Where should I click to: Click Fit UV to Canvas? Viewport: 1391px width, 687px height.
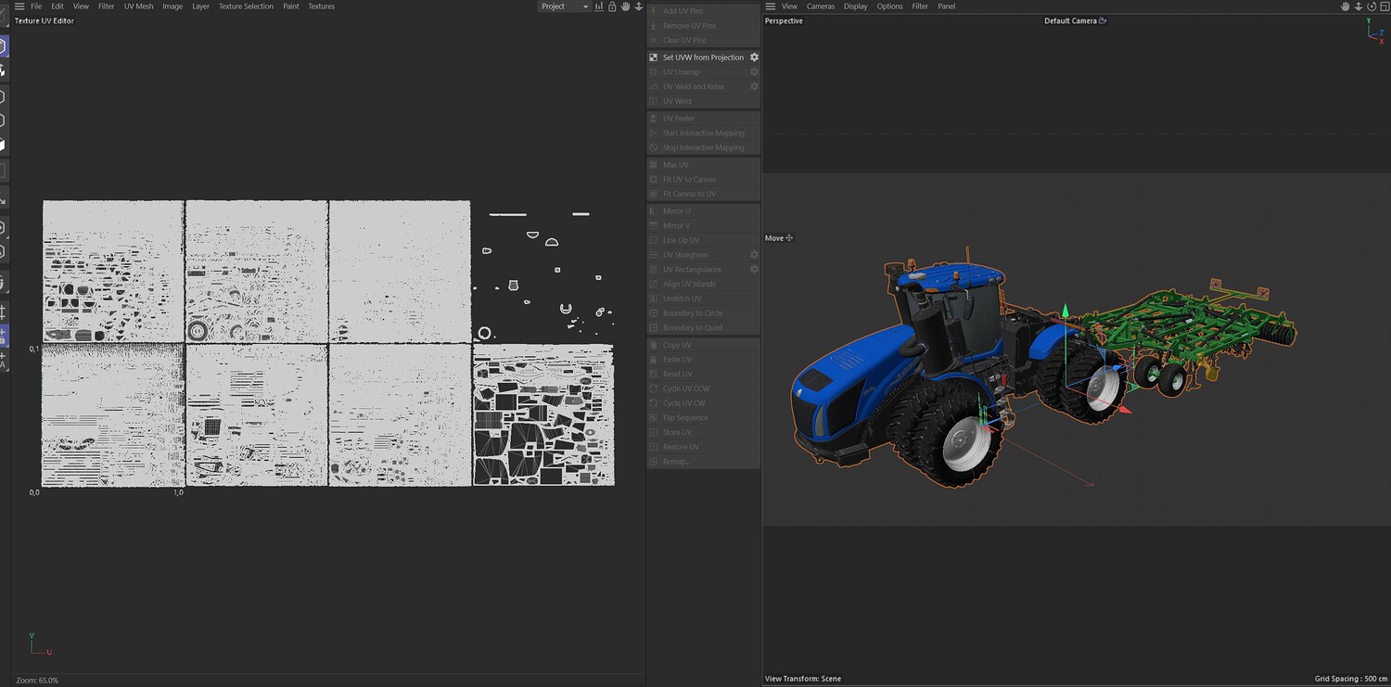point(703,180)
